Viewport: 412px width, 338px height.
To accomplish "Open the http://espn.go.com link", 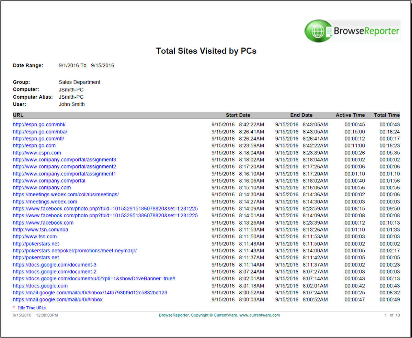I will click(34, 145).
